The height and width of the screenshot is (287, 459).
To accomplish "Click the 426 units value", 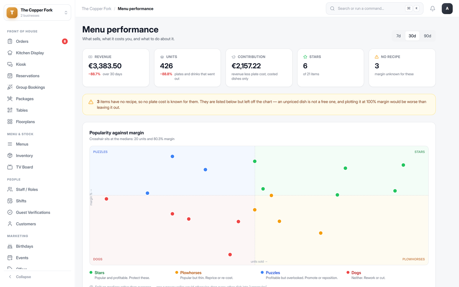I will tap(166, 66).
